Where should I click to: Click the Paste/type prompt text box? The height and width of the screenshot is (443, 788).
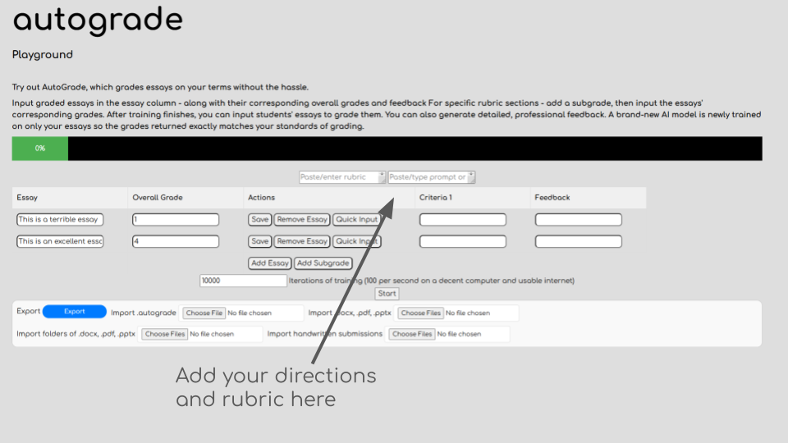pos(431,177)
